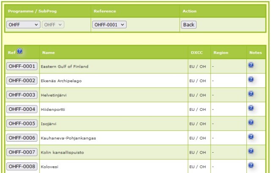Image resolution: width=271 pixels, height=173 pixels.
Task: Click the OHFF-0004 reference button
Action: click(x=22, y=109)
